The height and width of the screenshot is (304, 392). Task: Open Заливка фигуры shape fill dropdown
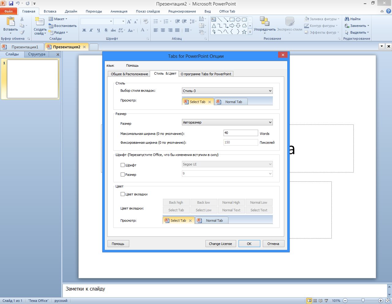[322, 19]
